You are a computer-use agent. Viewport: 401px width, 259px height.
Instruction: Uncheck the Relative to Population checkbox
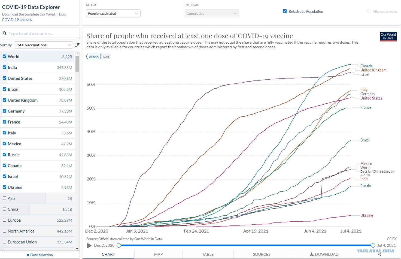[285, 11]
